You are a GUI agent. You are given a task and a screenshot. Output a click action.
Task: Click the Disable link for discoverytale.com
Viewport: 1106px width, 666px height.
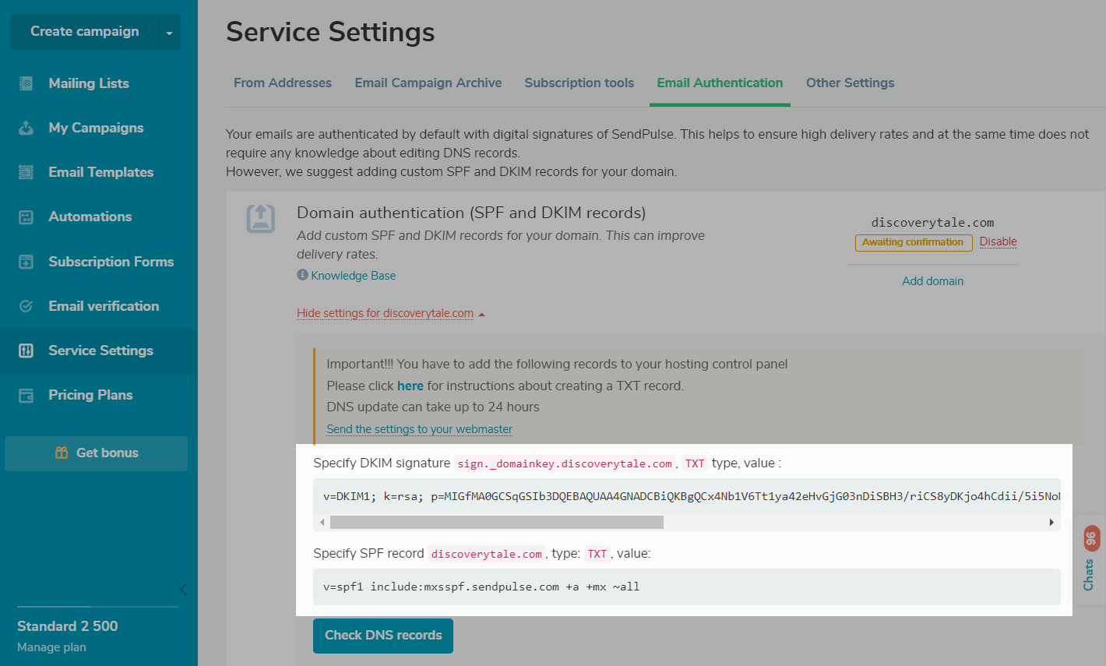(998, 241)
